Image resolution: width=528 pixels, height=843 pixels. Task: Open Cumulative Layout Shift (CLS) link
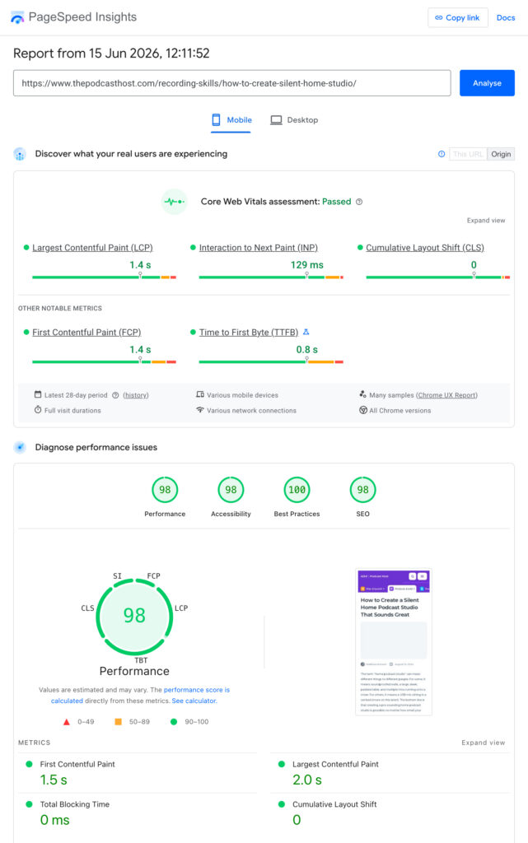click(425, 248)
